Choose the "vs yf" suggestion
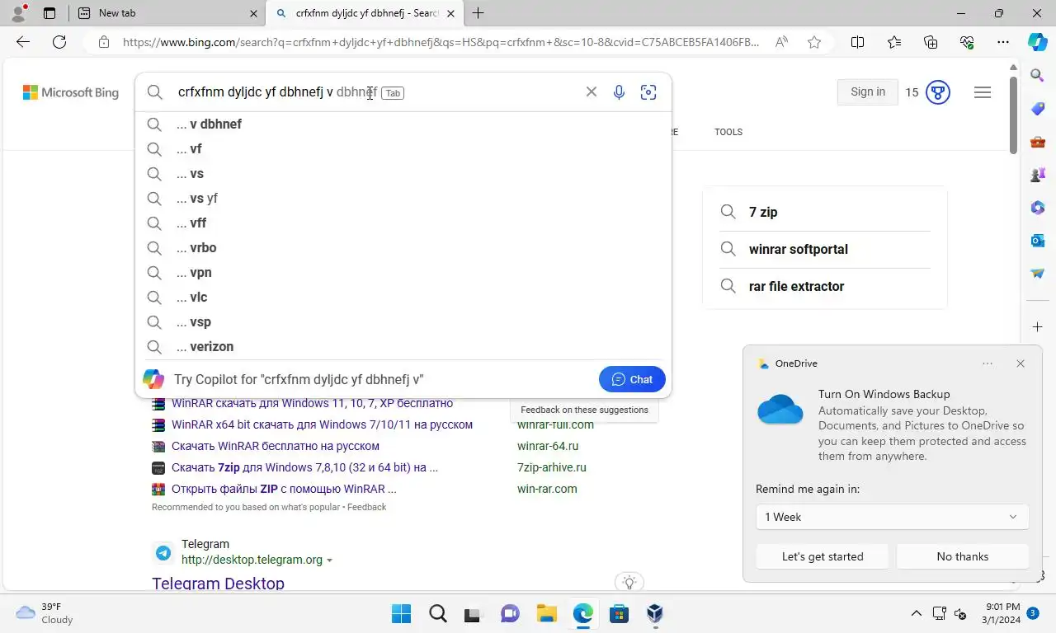The height and width of the screenshot is (633, 1056). (403, 199)
